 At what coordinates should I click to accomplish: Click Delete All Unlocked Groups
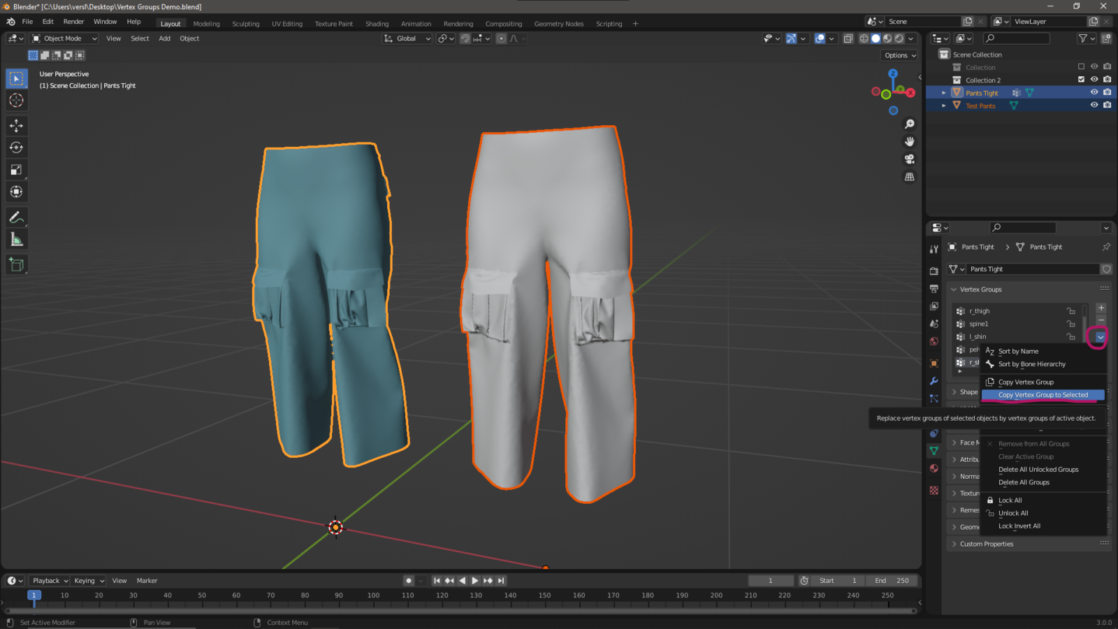1038,469
